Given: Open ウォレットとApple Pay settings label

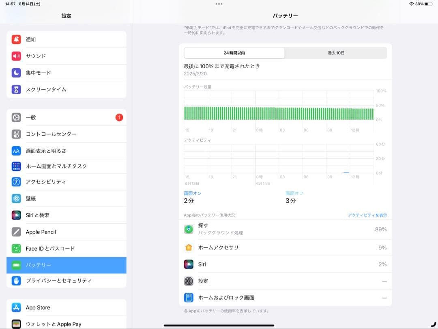Looking at the screenshot, I should 54,324.
